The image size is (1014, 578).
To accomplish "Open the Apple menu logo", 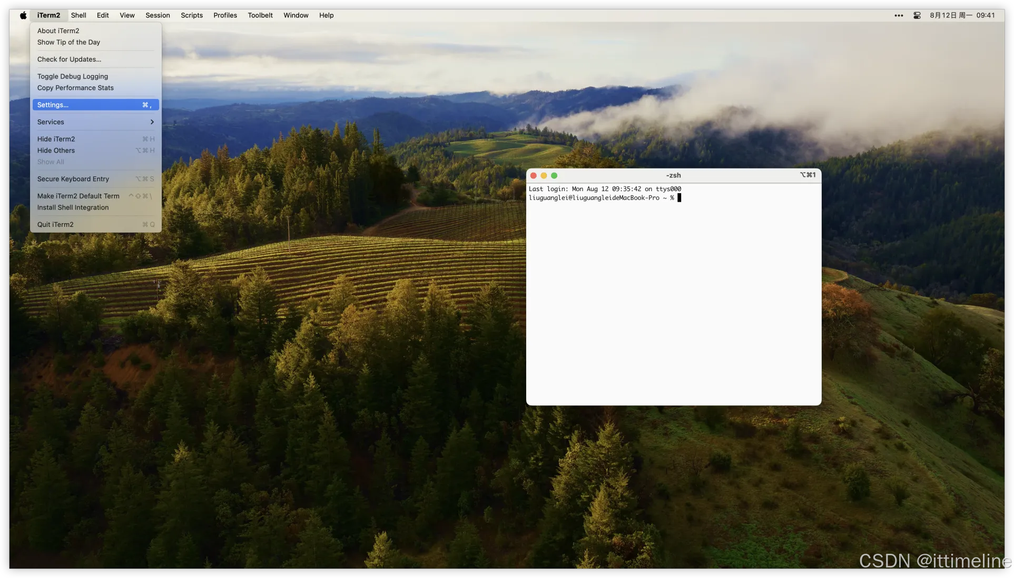I will [23, 15].
